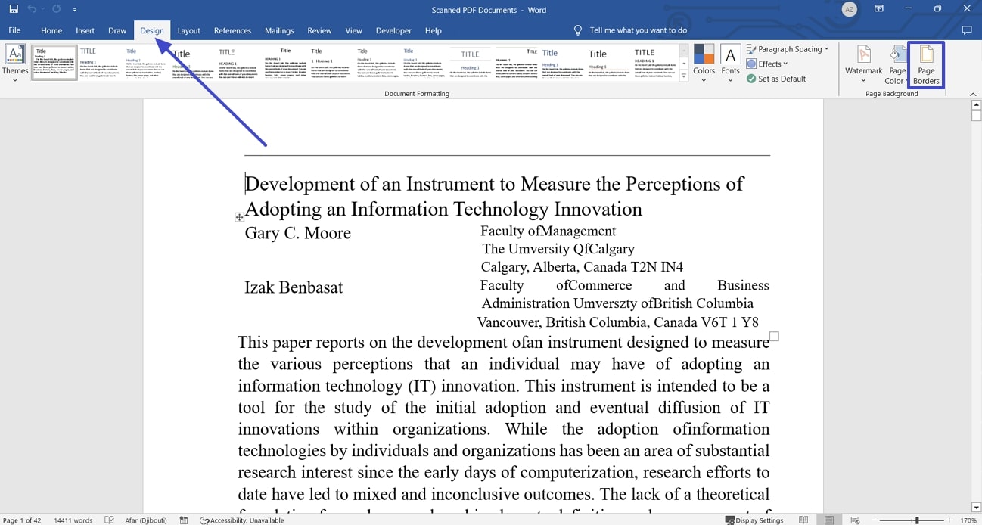This screenshot has width=982, height=525.
Task: Open the Themes gallery
Action: click(x=15, y=64)
